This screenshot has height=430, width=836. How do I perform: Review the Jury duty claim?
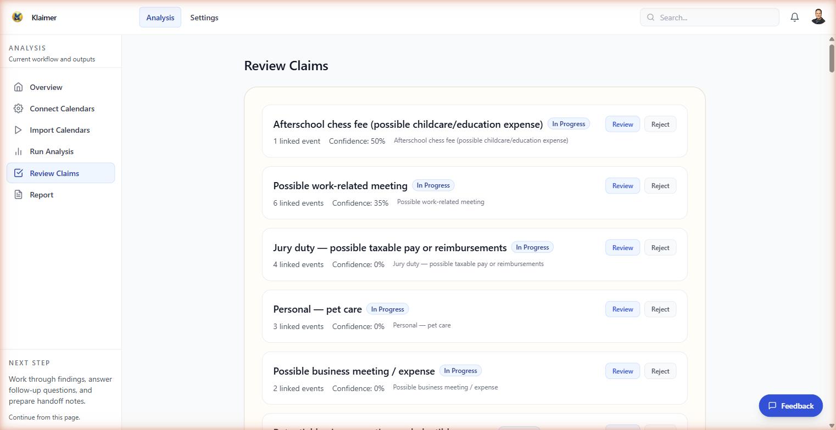pyautogui.click(x=622, y=247)
